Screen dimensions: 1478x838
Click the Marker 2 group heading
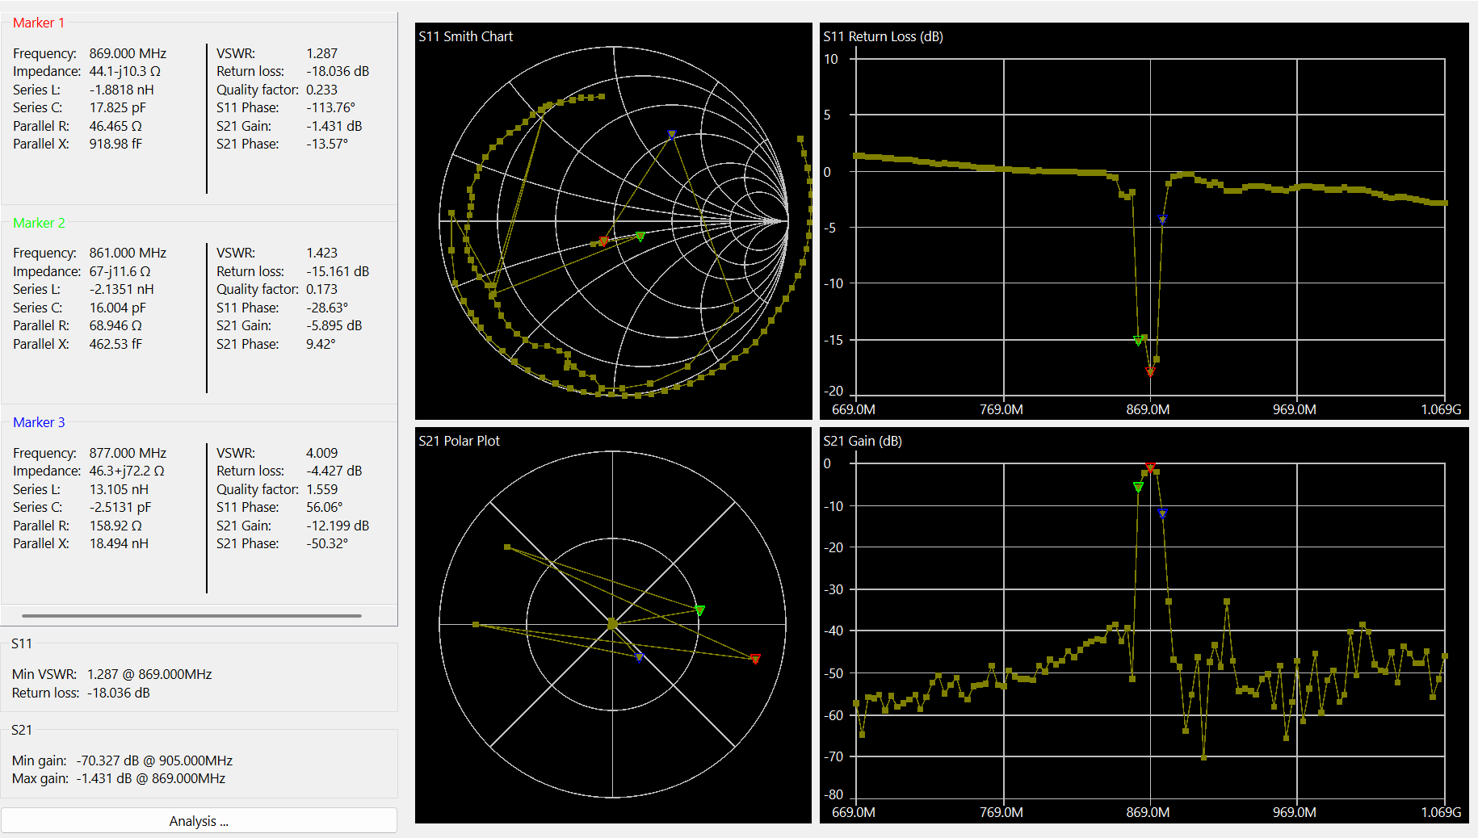(x=39, y=223)
